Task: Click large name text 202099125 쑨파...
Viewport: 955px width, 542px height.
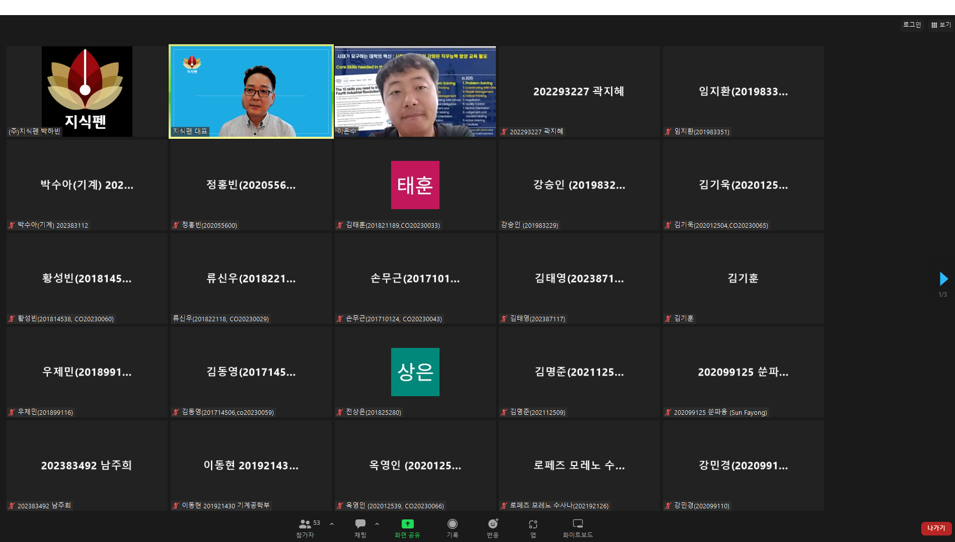Action: click(743, 372)
